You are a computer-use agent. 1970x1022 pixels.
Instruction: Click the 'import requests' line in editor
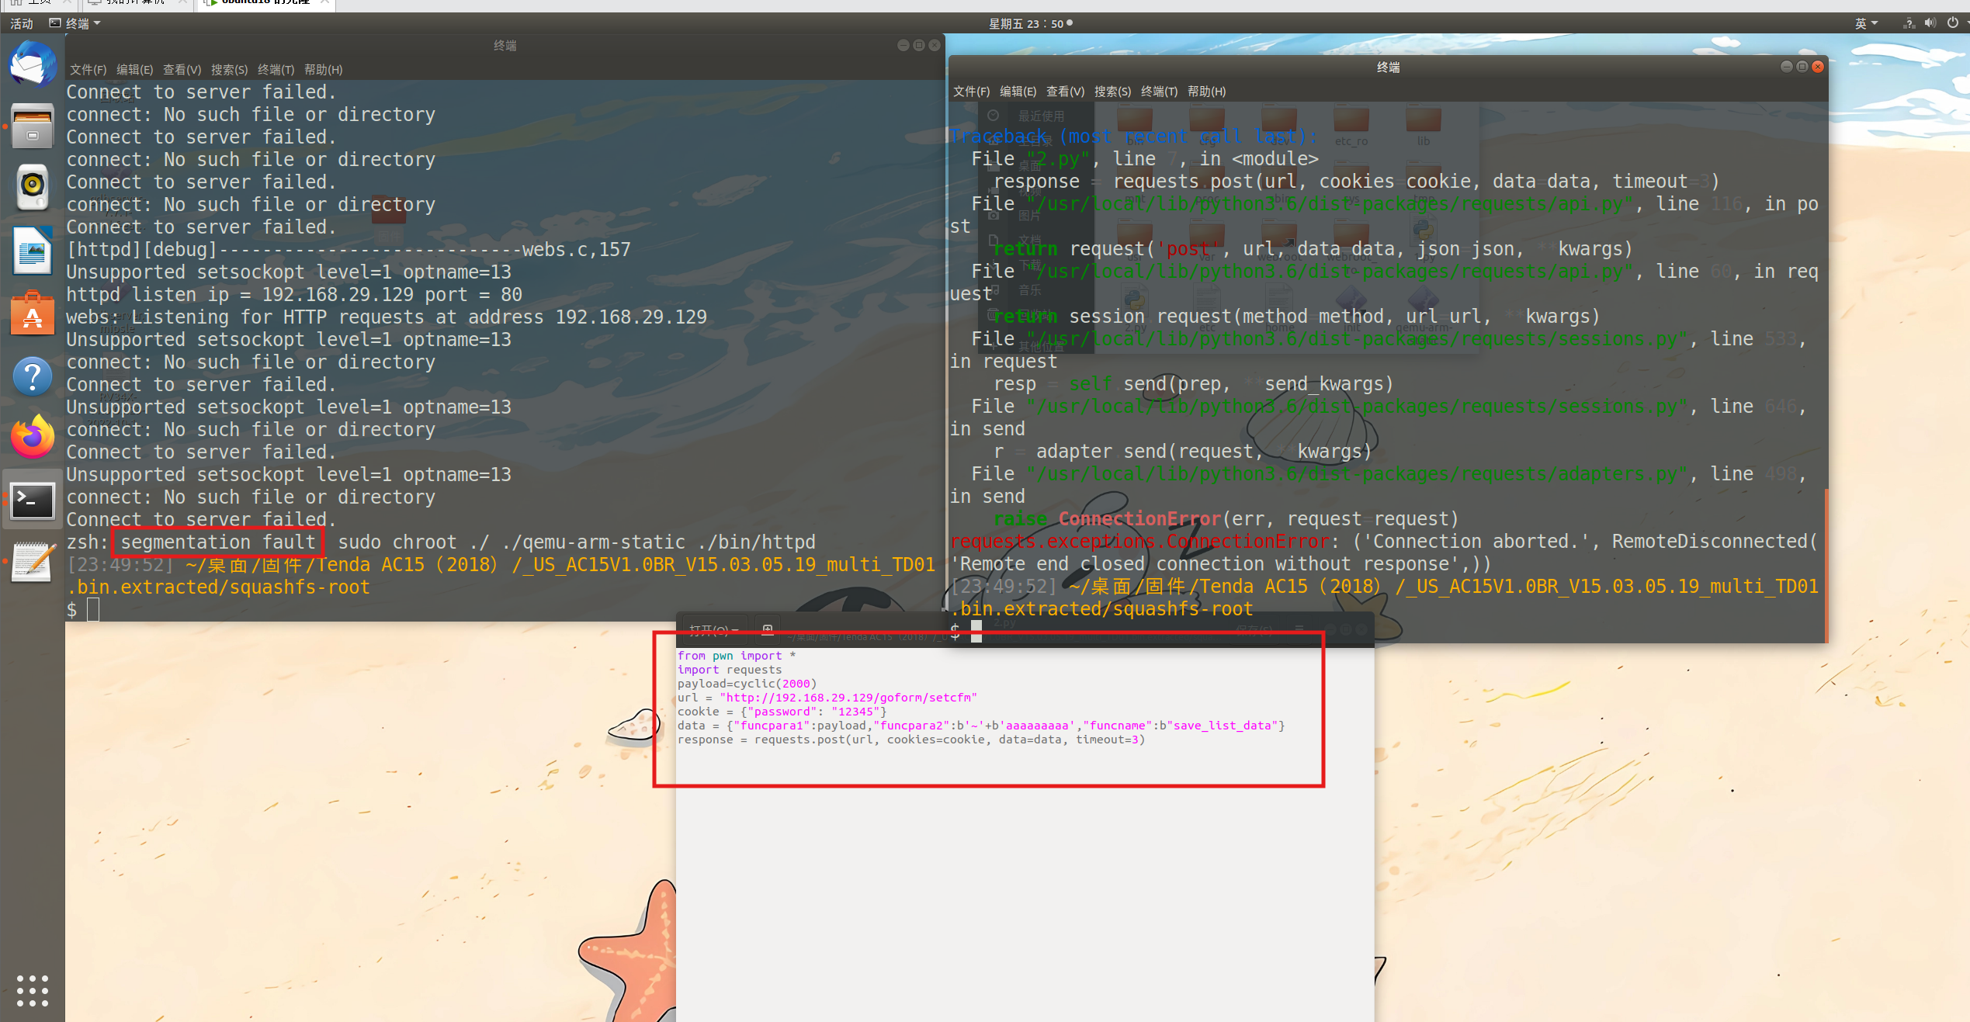click(729, 670)
